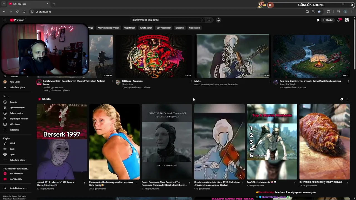The width and height of the screenshot is (356, 200).
Task: Open options for the Mix'im playlist
Action: pos(270,81)
